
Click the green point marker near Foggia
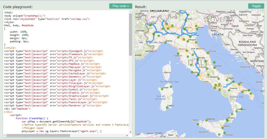click(227, 80)
